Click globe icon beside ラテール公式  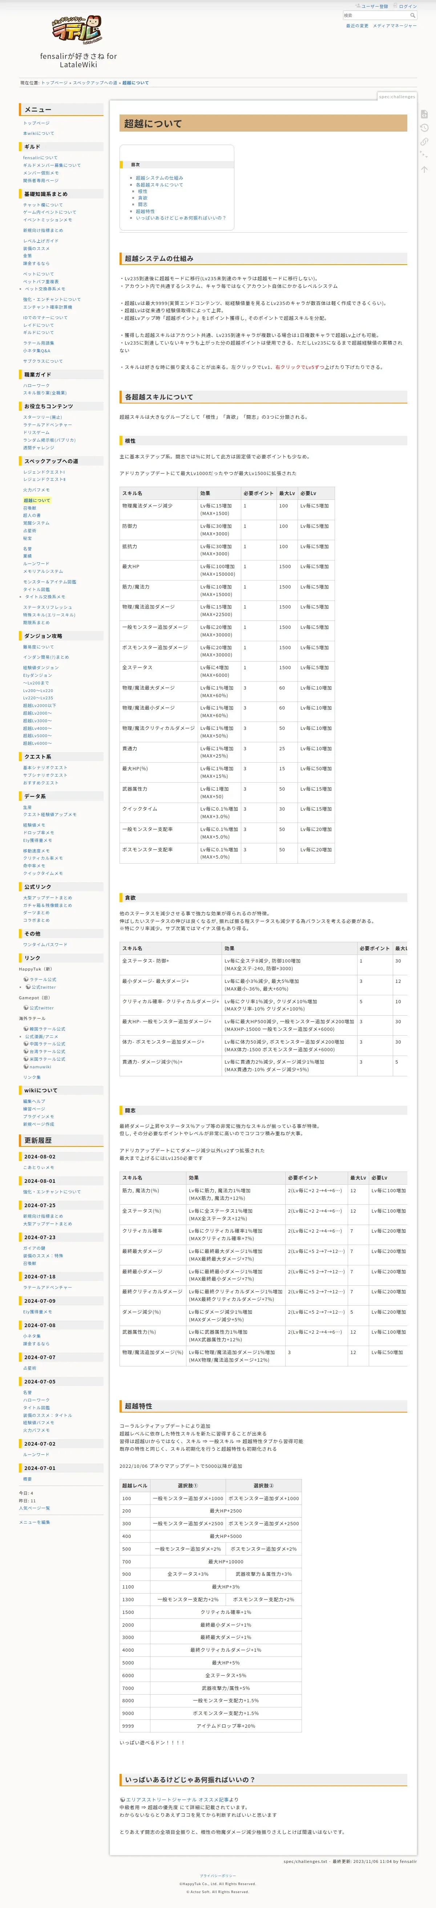click(26, 979)
